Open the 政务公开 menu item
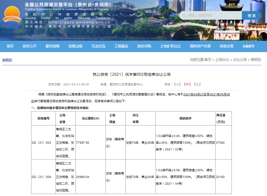The width and height of the screenshot is (267, 196). click(30, 46)
